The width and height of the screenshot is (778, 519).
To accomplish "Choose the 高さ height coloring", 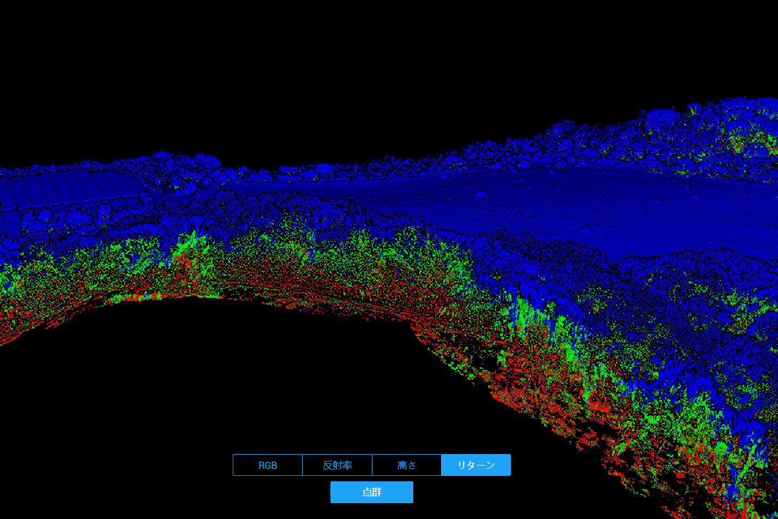I will click(x=407, y=465).
